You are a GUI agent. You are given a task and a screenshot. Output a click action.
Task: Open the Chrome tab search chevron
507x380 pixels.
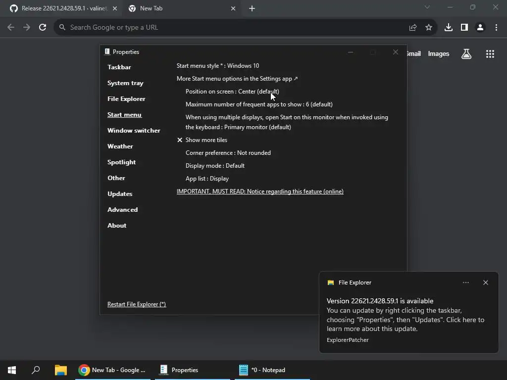click(427, 7)
